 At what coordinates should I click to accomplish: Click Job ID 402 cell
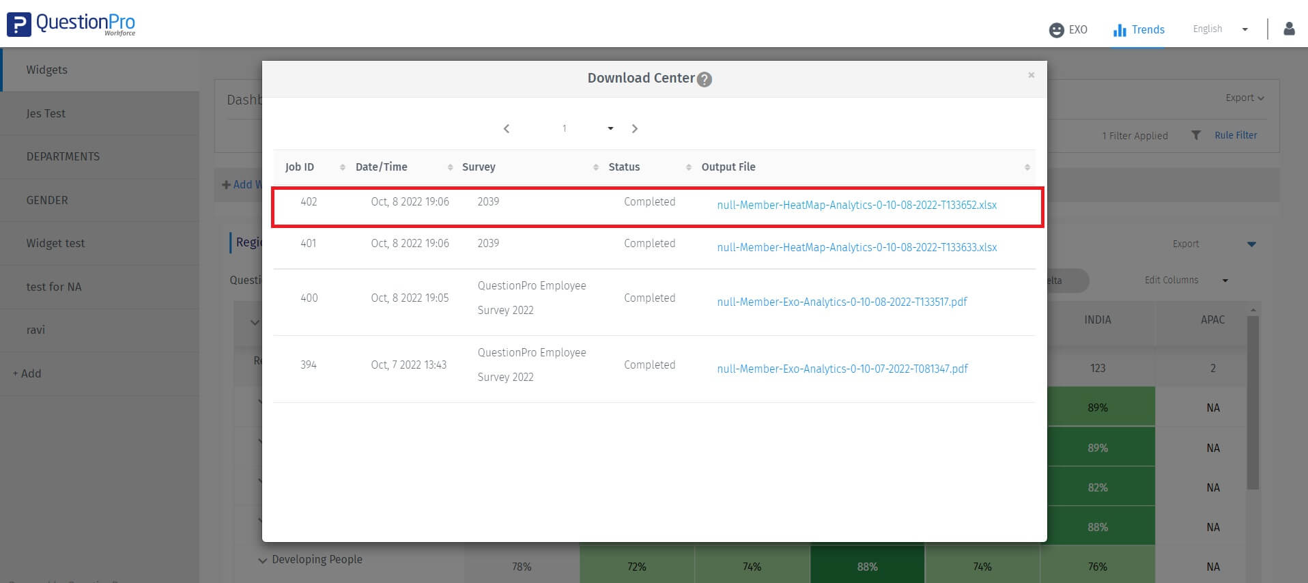pyautogui.click(x=309, y=201)
